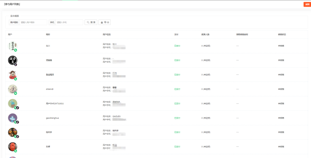The image size is (311, 158).
Task: Open the avatar of 用户594534711611
Action: click(13, 104)
